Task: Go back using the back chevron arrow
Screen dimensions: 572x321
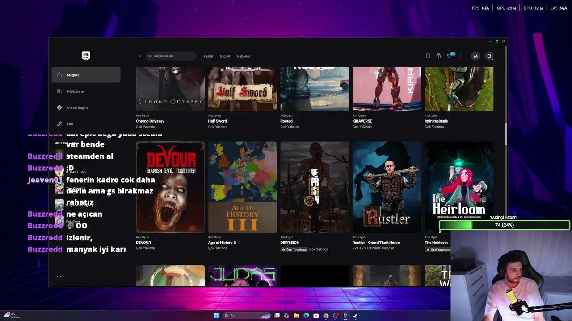Action: pos(139,56)
